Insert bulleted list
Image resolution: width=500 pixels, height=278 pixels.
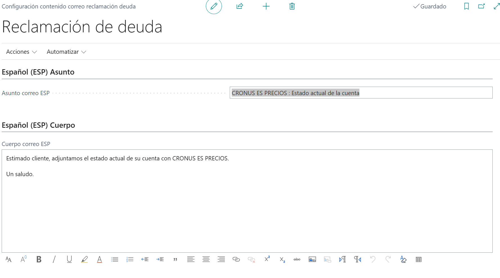pyautogui.click(x=115, y=259)
